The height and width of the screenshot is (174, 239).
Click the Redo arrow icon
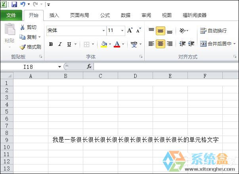click(35, 4)
